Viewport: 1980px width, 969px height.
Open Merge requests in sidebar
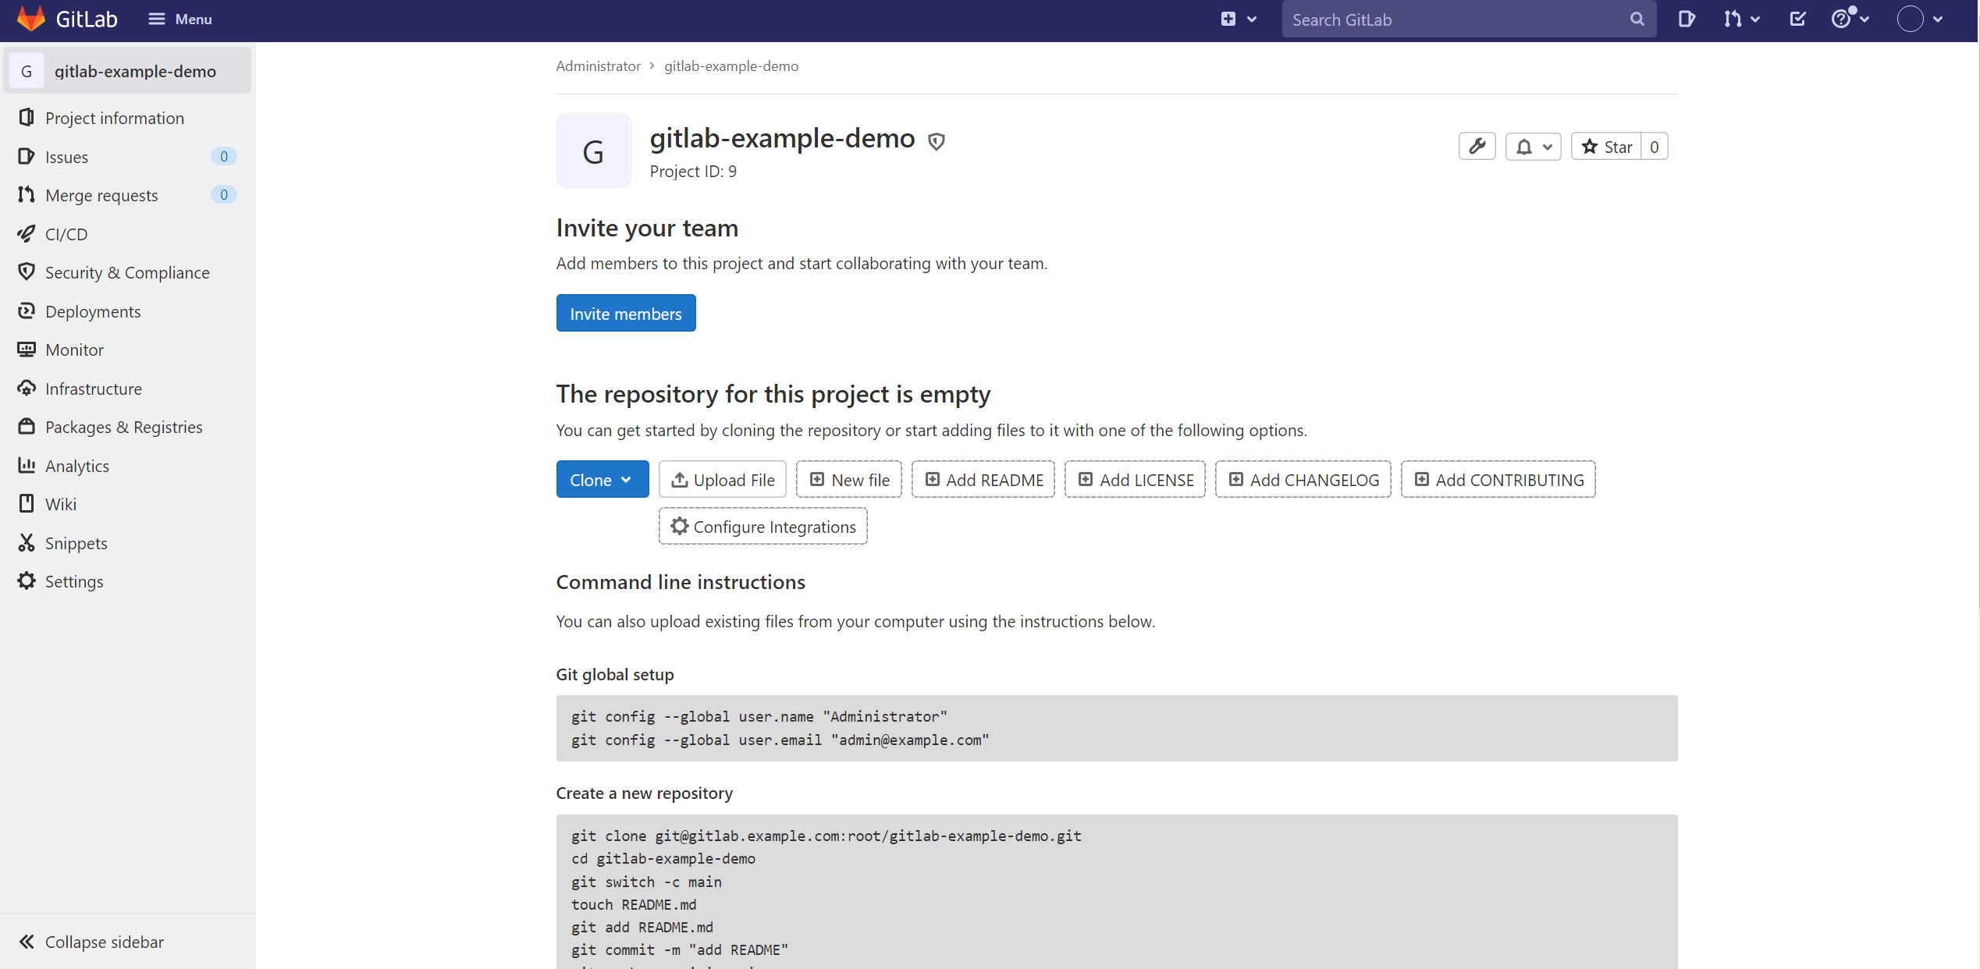pyautogui.click(x=127, y=195)
